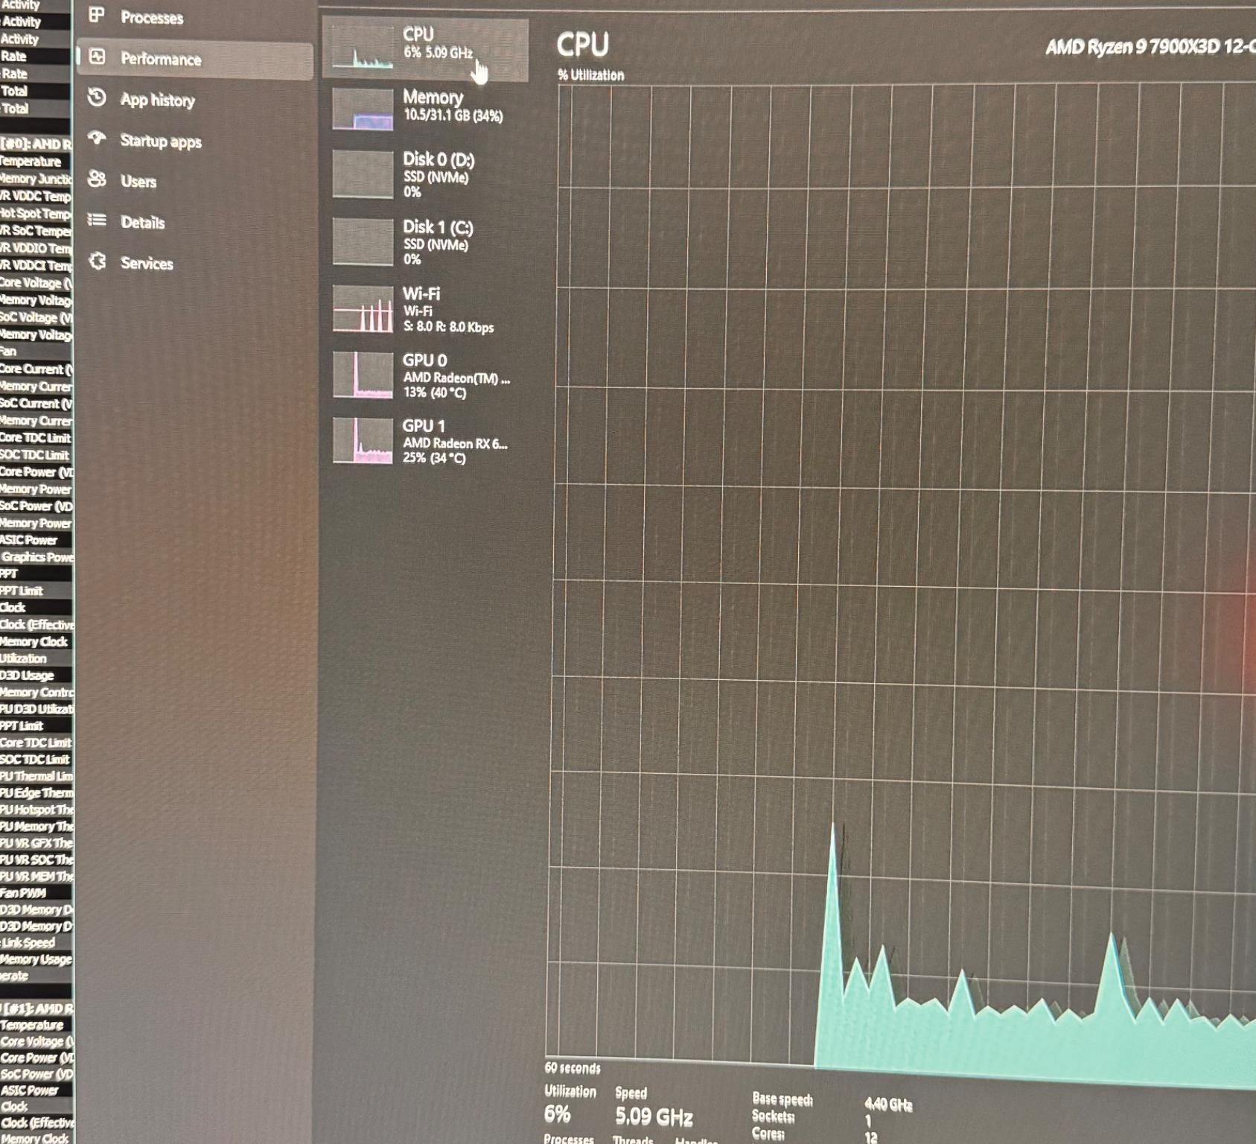The image size is (1256, 1144).
Task: Click the Sockets label
Action: pos(773,1116)
